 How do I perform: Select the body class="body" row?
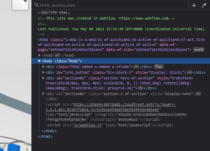(121, 61)
